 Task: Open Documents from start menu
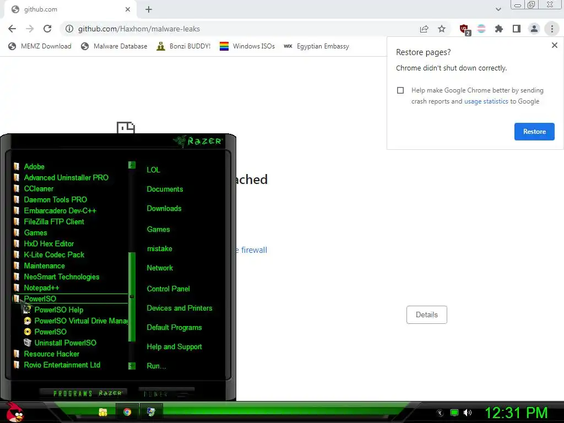pos(165,189)
